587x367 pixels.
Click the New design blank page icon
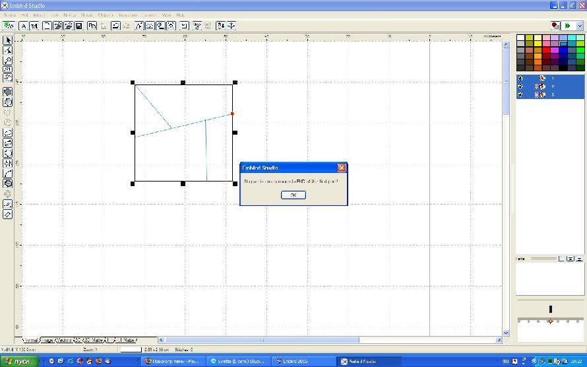(47, 26)
